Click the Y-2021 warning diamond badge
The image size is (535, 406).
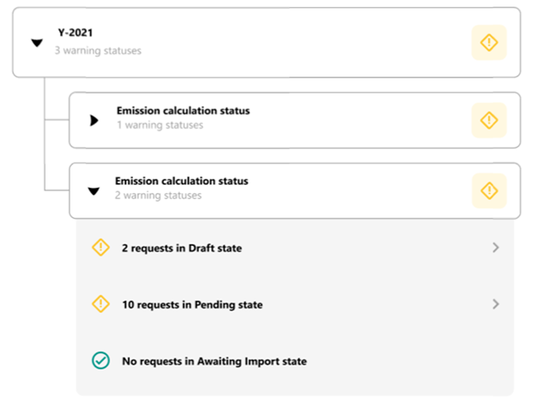click(489, 43)
